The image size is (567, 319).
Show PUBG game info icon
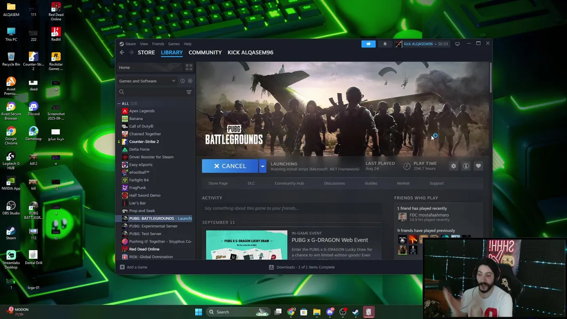[x=466, y=166]
